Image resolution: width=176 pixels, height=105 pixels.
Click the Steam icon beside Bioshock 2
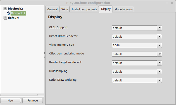[x=9, y=13]
